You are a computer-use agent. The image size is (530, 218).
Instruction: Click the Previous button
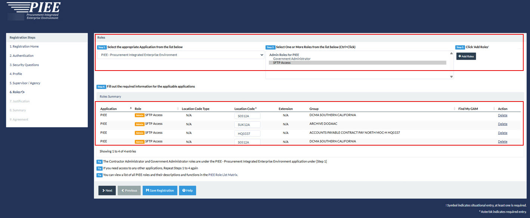pos(129,190)
